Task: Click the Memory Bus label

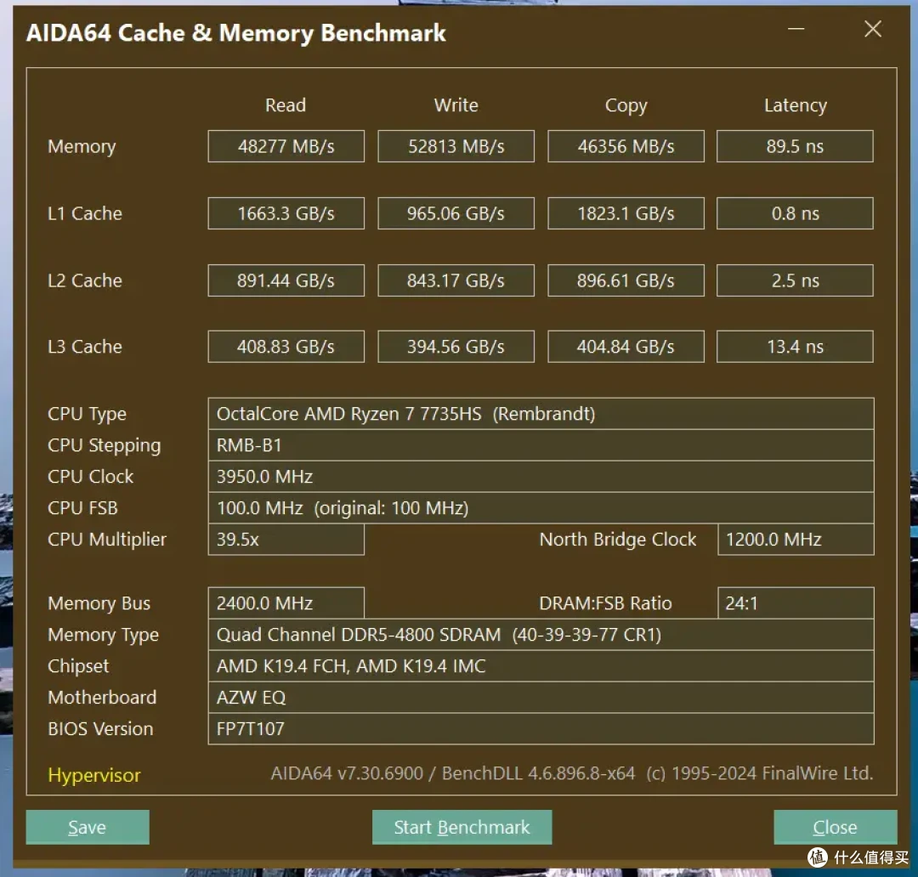Action: coord(99,603)
